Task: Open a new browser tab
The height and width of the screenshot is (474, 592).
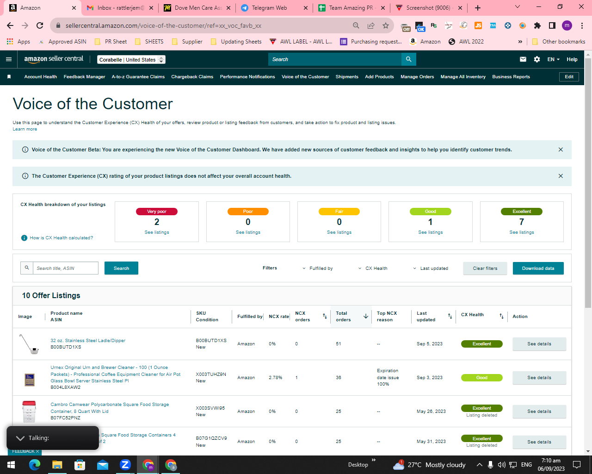Action: (x=478, y=8)
